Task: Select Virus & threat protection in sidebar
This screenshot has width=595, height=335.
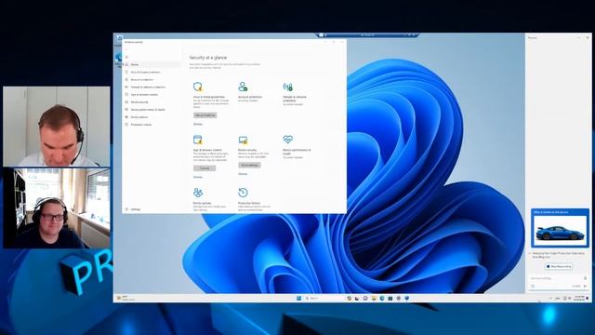Action: (x=152, y=73)
